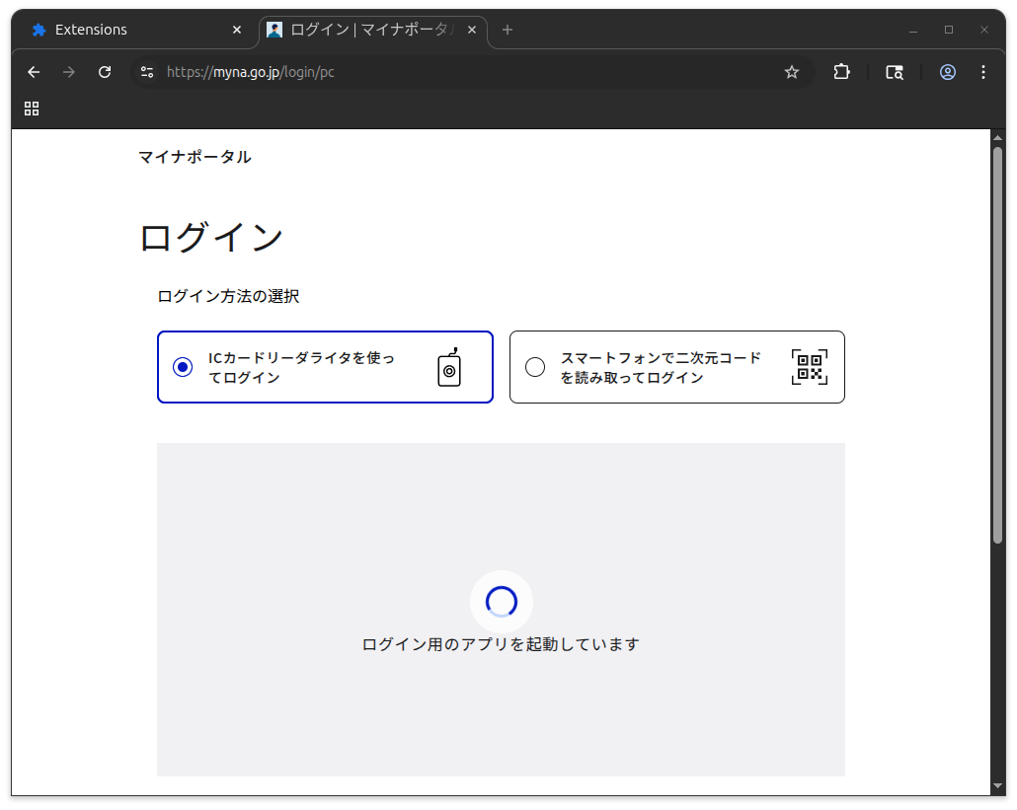Bookmark this page with the star icon

click(791, 72)
